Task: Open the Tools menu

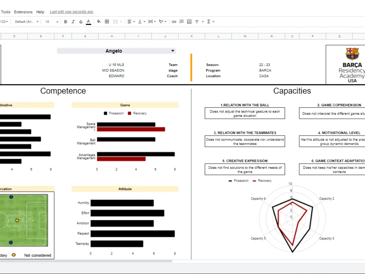Action: click(x=5, y=11)
